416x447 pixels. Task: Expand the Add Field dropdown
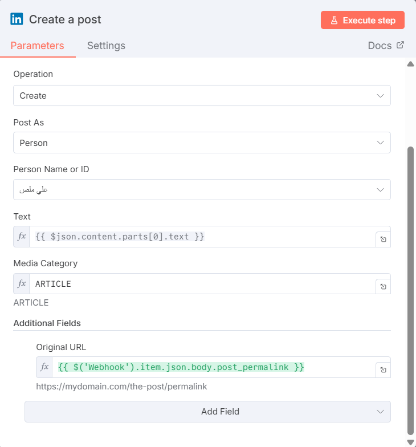[x=207, y=412]
